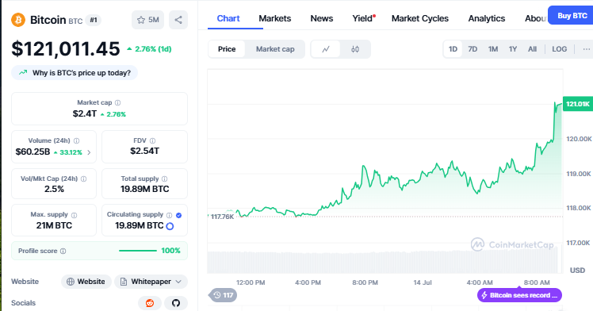The width and height of the screenshot is (593, 311).
Task: Select the Price toggle option
Action: pos(227,49)
